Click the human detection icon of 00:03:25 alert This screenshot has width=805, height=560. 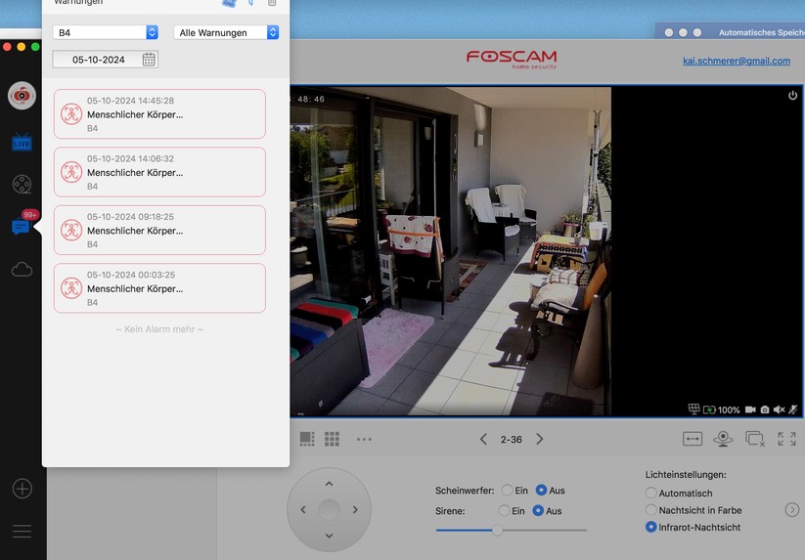click(x=71, y=288)
